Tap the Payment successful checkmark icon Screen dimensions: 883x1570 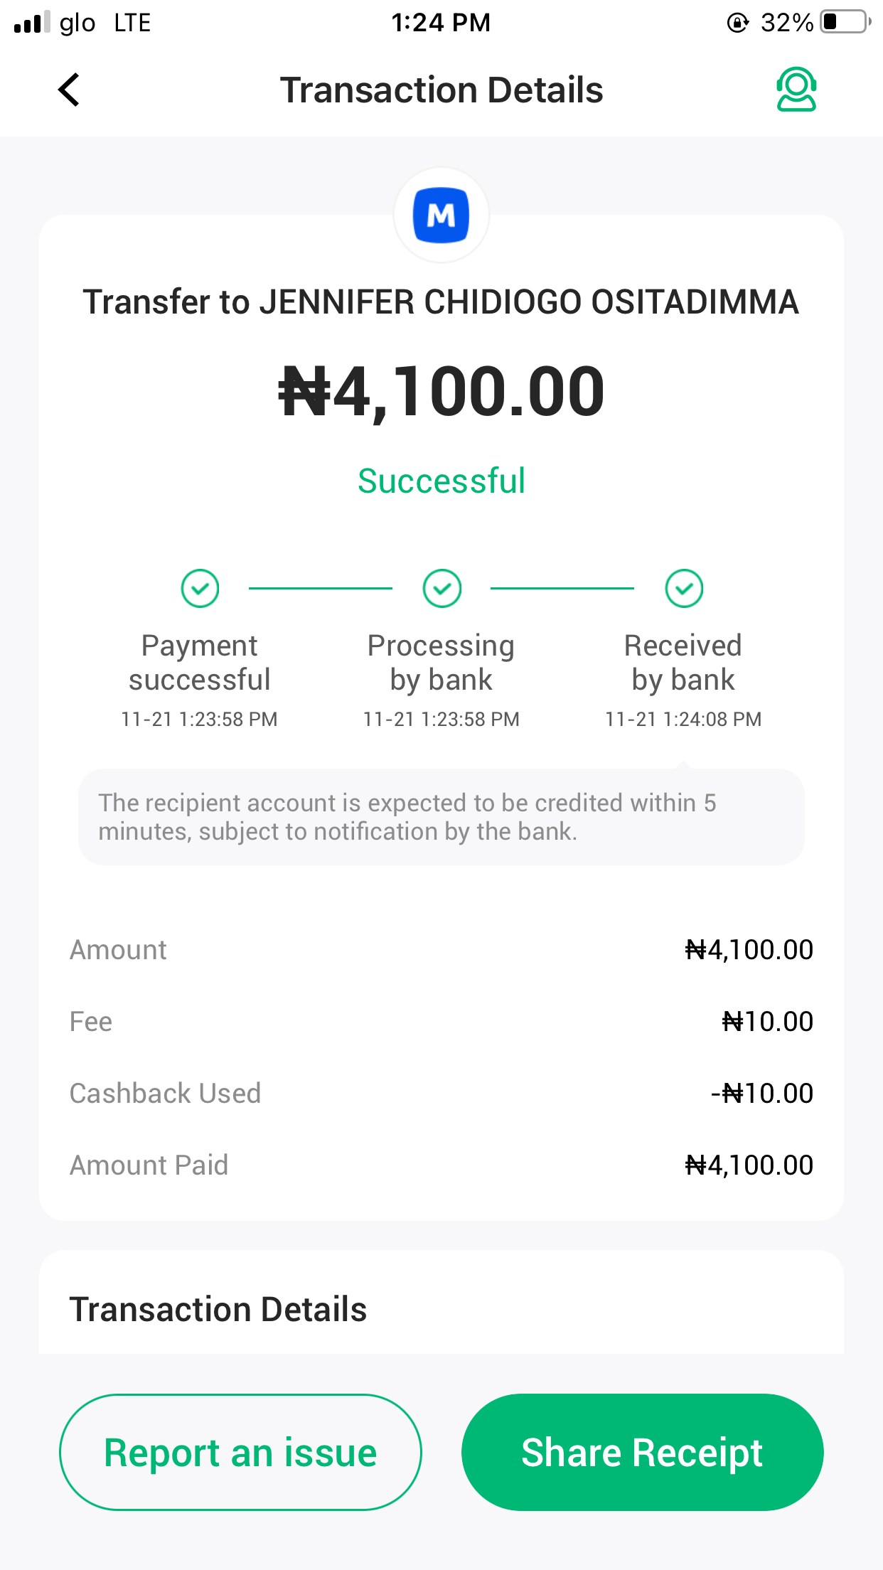click(200, 589)
